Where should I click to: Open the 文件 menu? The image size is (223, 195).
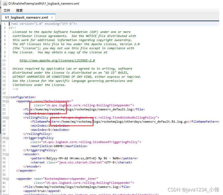(x=7, y=10)
